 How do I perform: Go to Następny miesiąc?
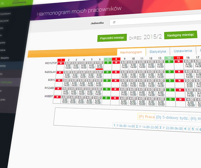(x=181, y=35)
